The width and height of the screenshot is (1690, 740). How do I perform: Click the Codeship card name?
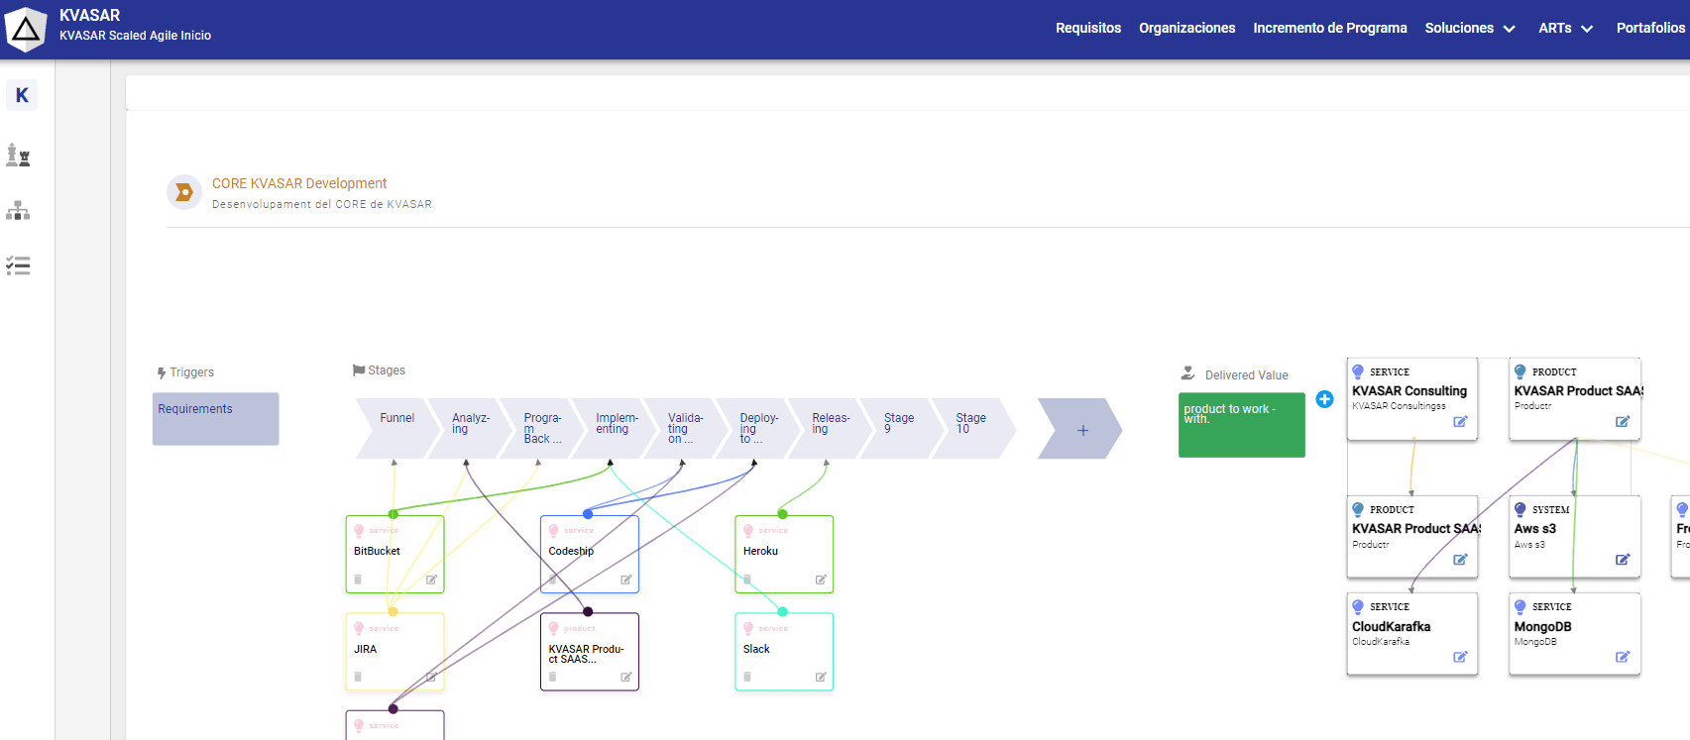click(571, 551)
